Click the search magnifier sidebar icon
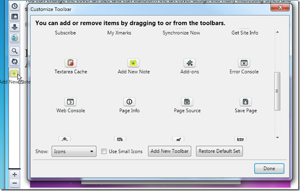This screenshot has height=191, width=300. 14,51
